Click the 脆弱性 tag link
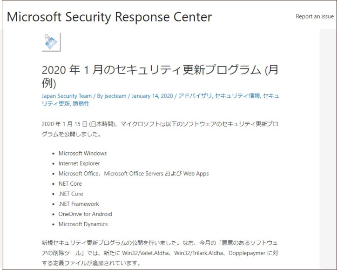337x270 pixels. [81, 104]
